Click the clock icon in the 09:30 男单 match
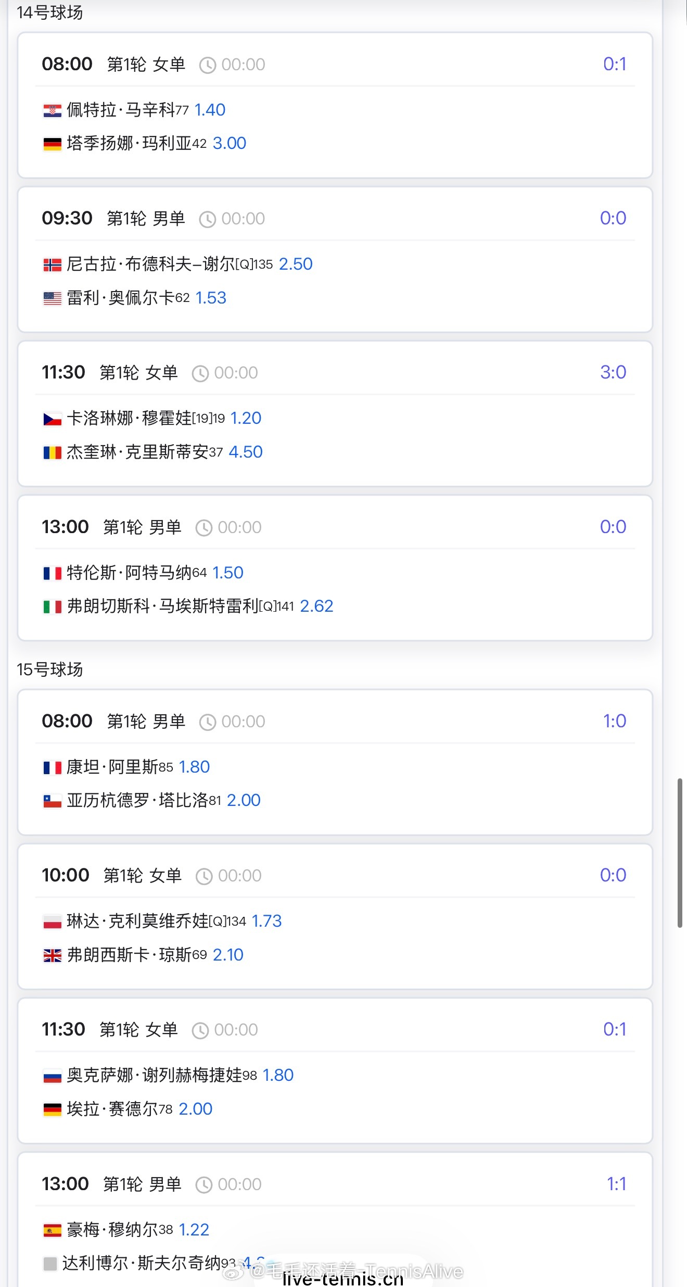Screen dimensions: 687x1287 [x=207, y=219]
